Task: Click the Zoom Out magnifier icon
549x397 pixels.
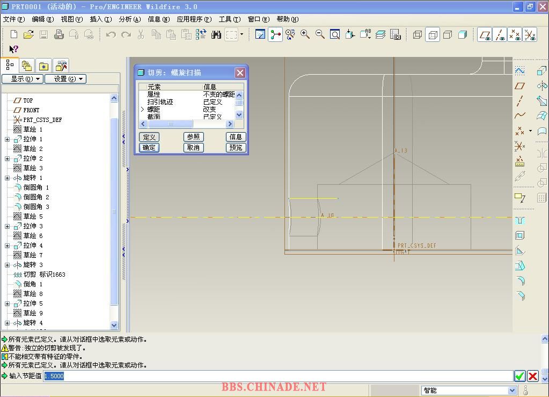Action: coord(320,34)
